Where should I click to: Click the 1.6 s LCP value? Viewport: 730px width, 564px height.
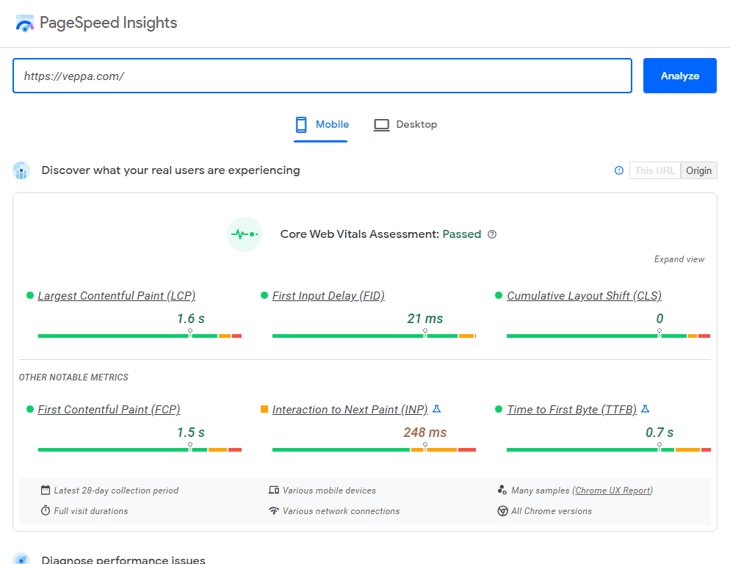click(190, 319)
